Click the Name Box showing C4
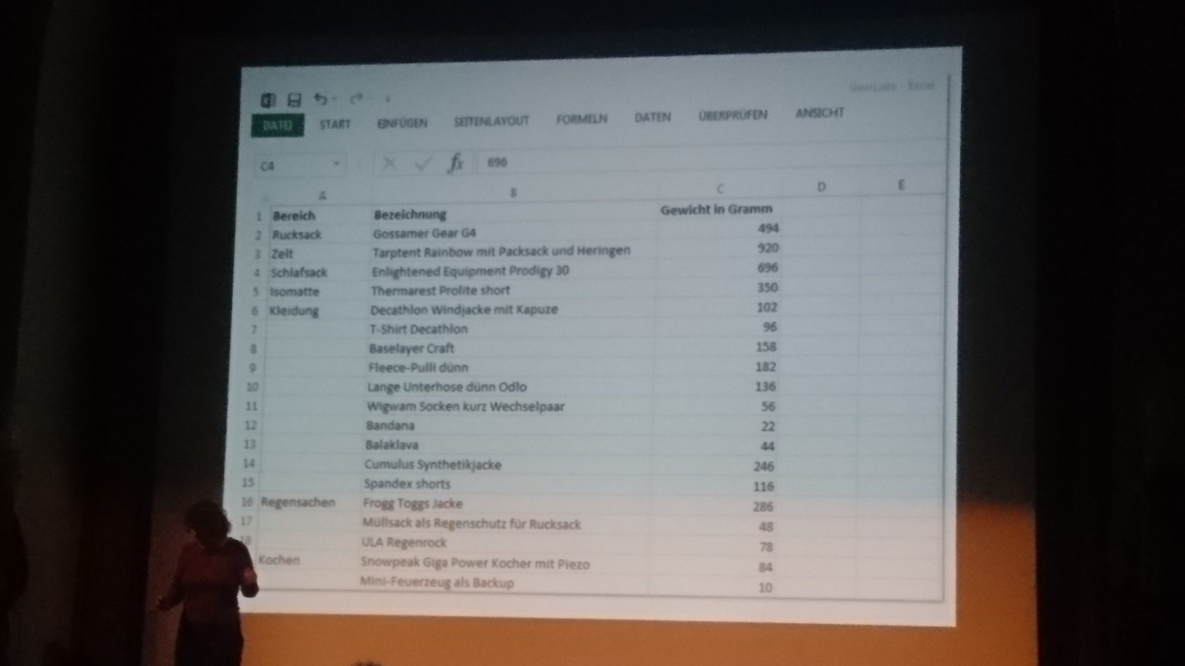This screenshot has width=1185, height=666. coord(300,165)
